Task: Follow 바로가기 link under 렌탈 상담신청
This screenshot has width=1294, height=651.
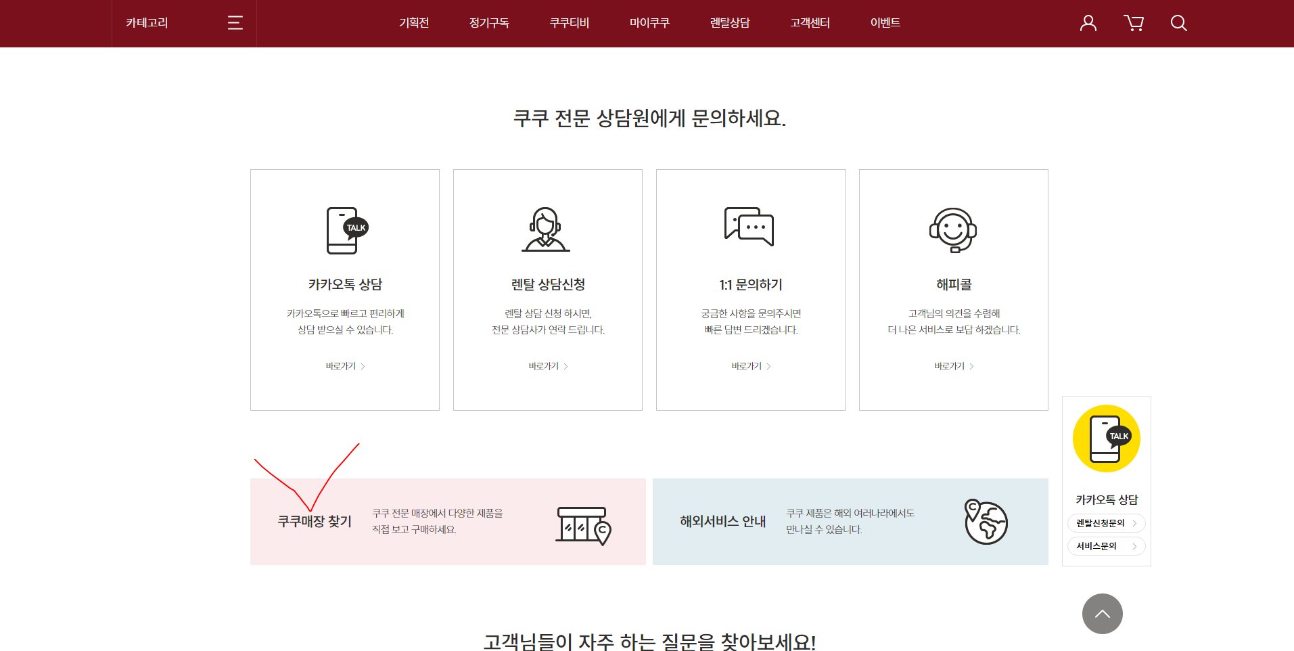Action: click(548, 366)
